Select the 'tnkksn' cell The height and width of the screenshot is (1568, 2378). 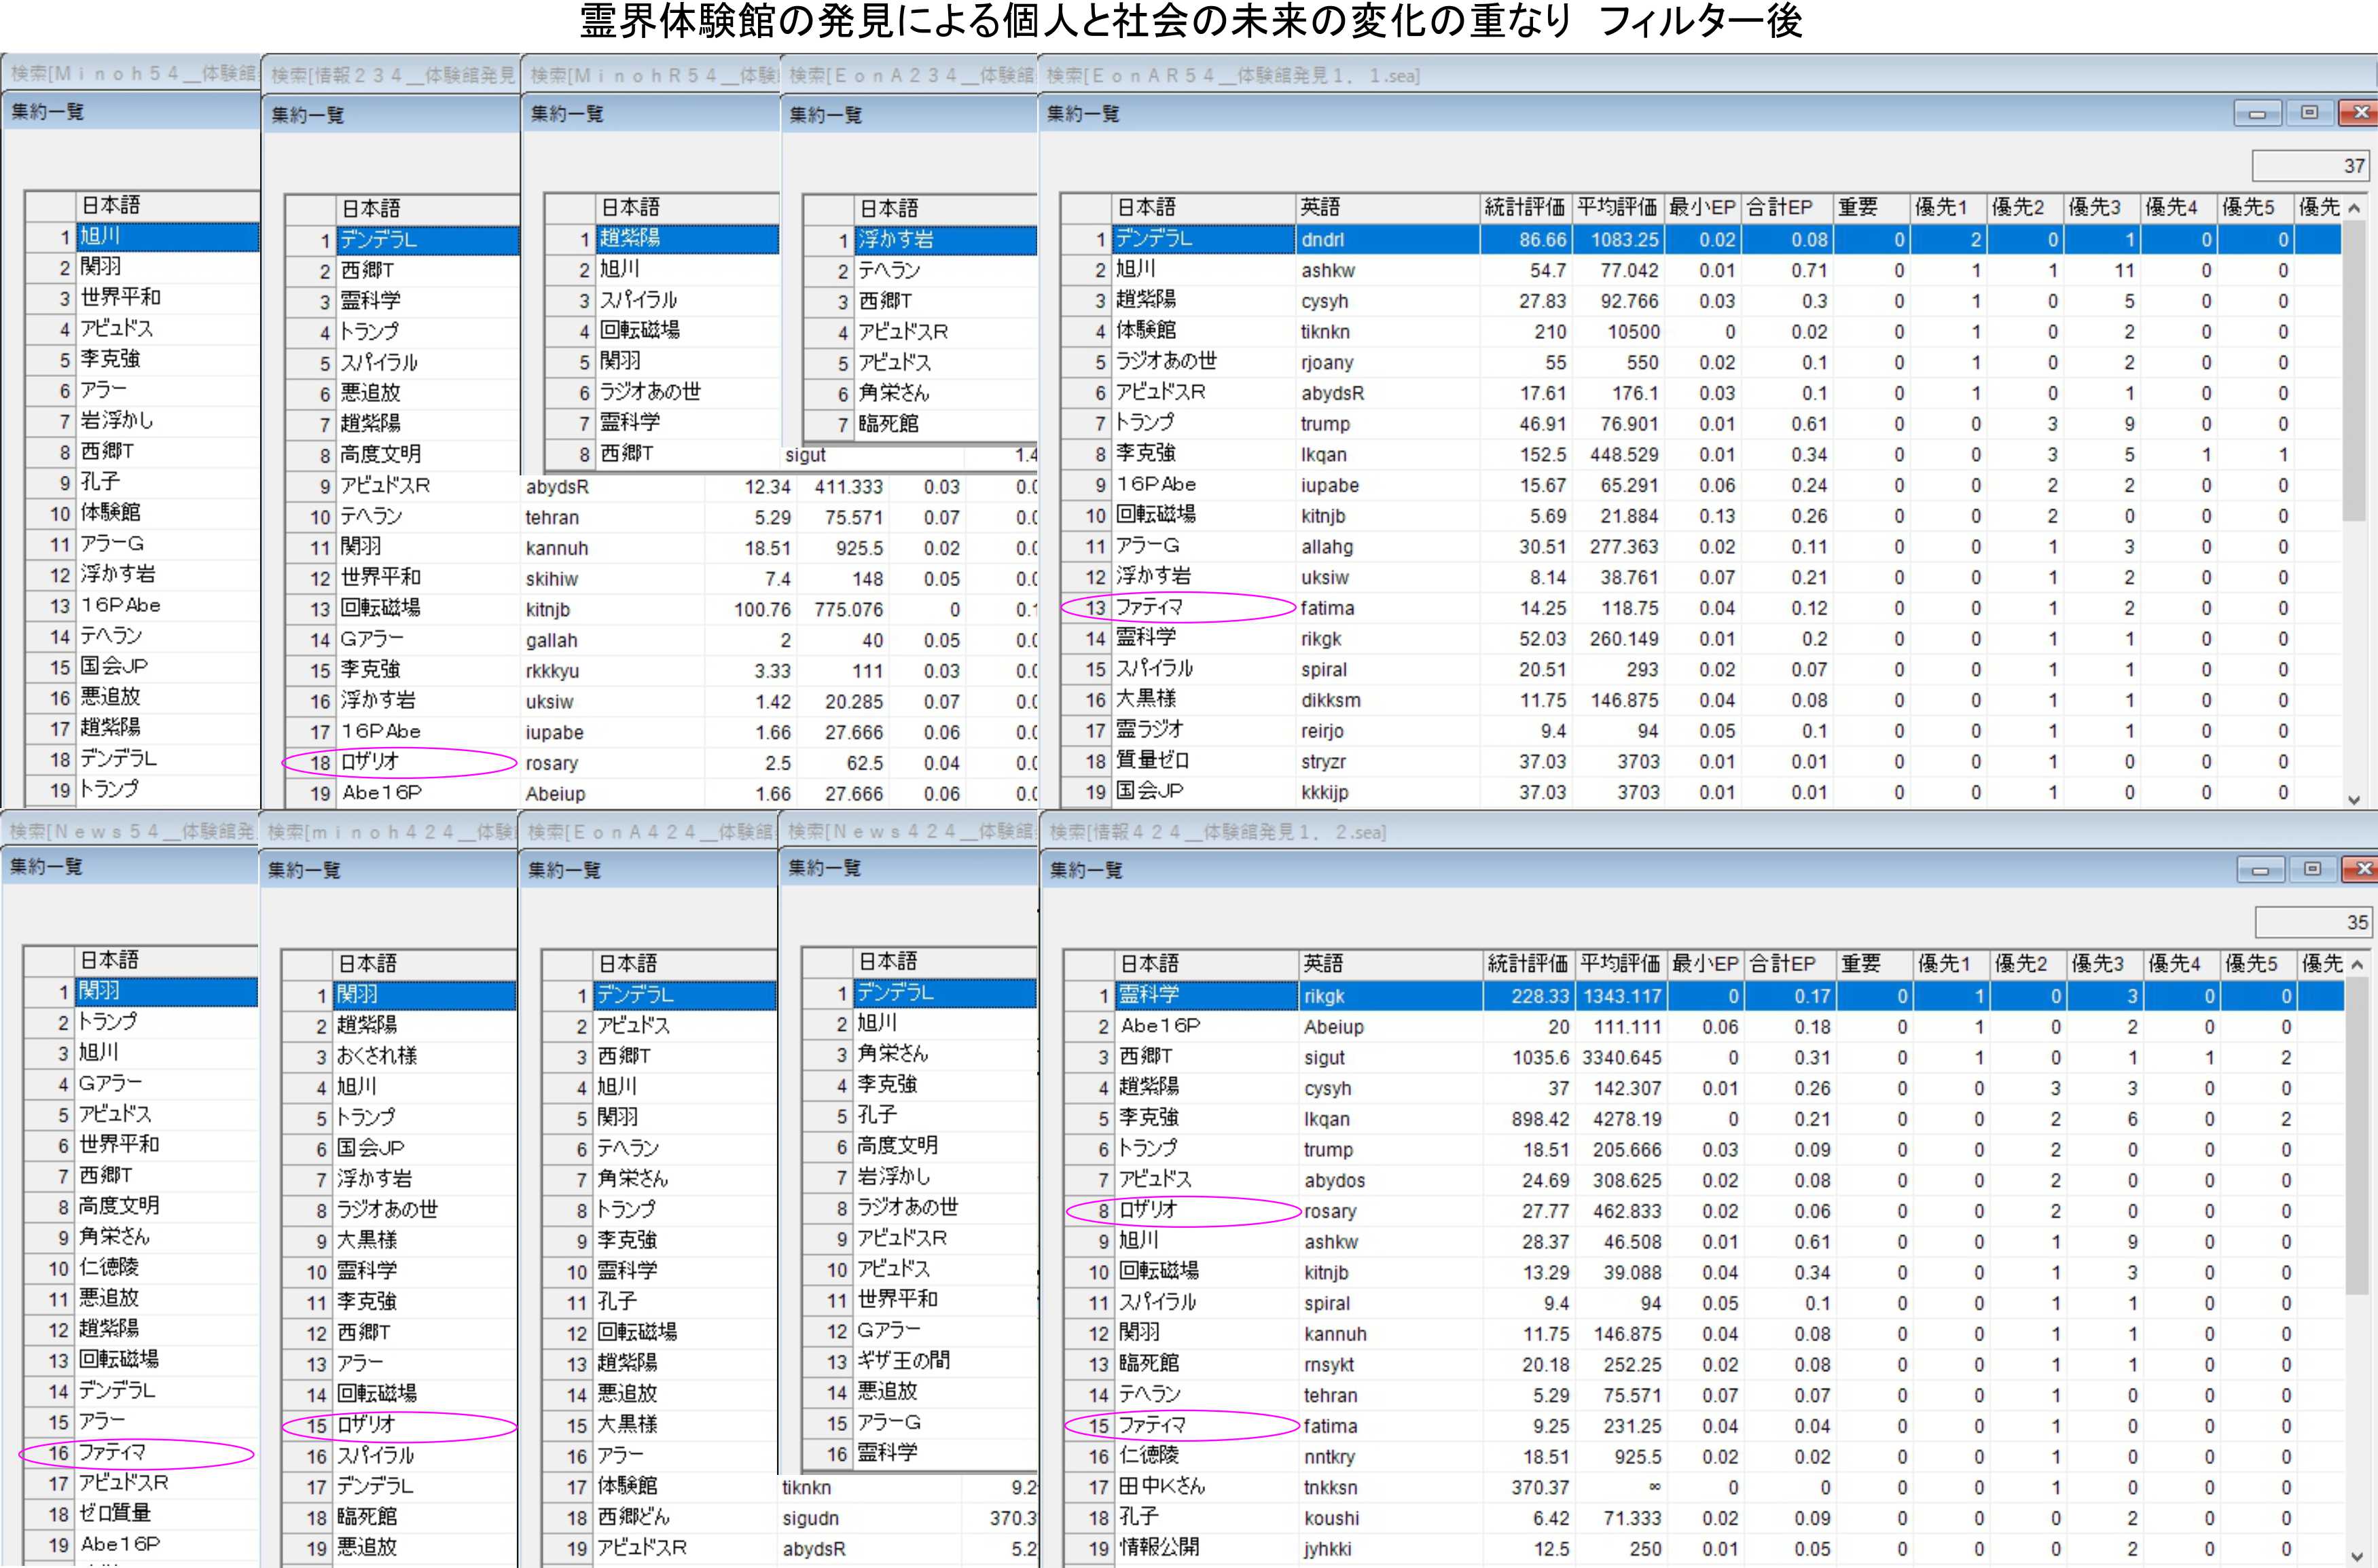click(x=1390, y=1488)
